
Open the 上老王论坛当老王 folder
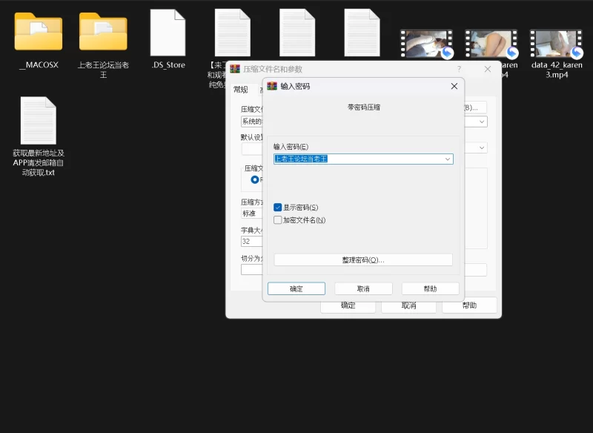pos(103,33)
